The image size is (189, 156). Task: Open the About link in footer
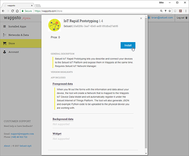[7, 146]
